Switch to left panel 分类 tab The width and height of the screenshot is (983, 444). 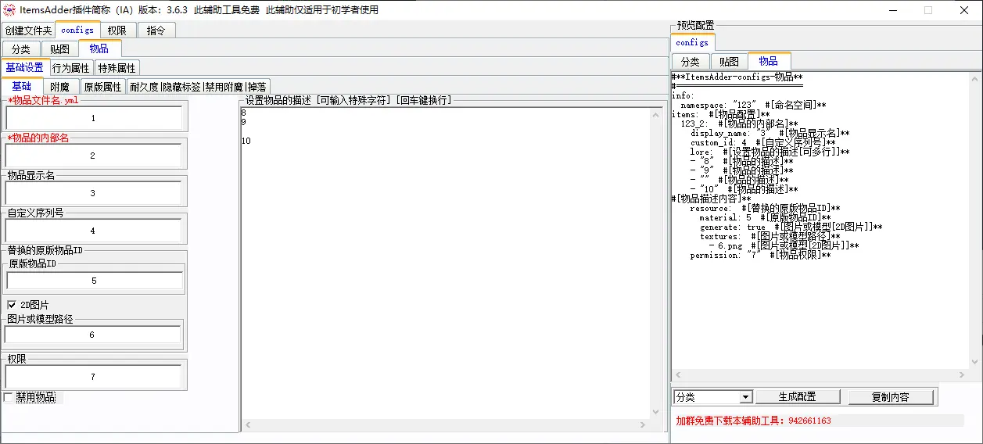tap(21, 49)
